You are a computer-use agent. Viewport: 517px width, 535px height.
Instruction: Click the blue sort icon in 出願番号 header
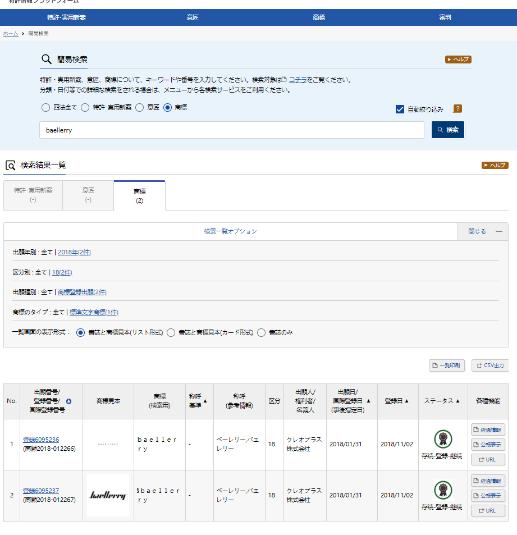pyautogui.click(x=69, y=401)
